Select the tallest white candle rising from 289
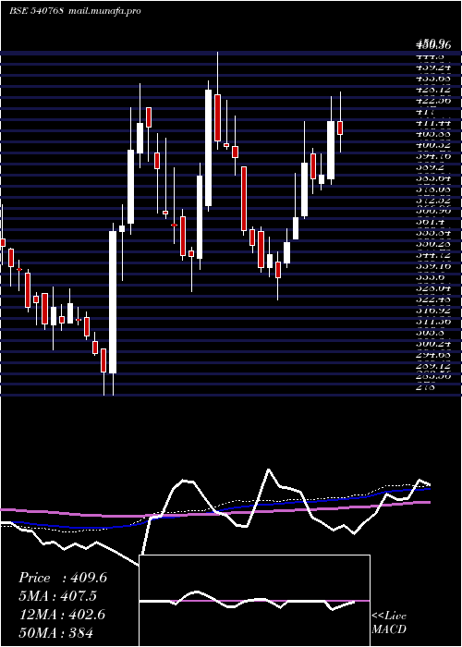This screenshot has width=462, height=647. [113, 302]
